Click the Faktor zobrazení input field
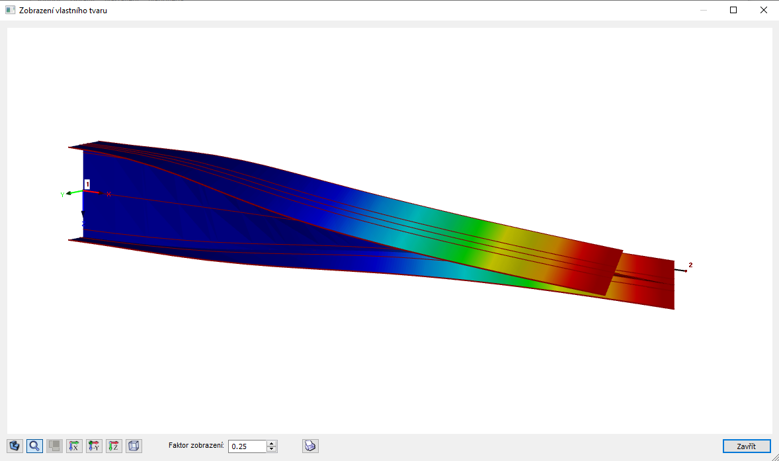The width and height of the screenshot is (779, 461). tap(247, 446)
